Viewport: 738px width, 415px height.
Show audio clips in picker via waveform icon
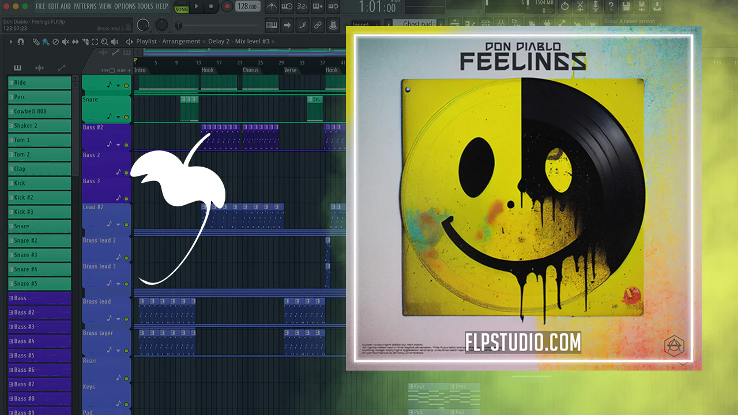(39, 67)
